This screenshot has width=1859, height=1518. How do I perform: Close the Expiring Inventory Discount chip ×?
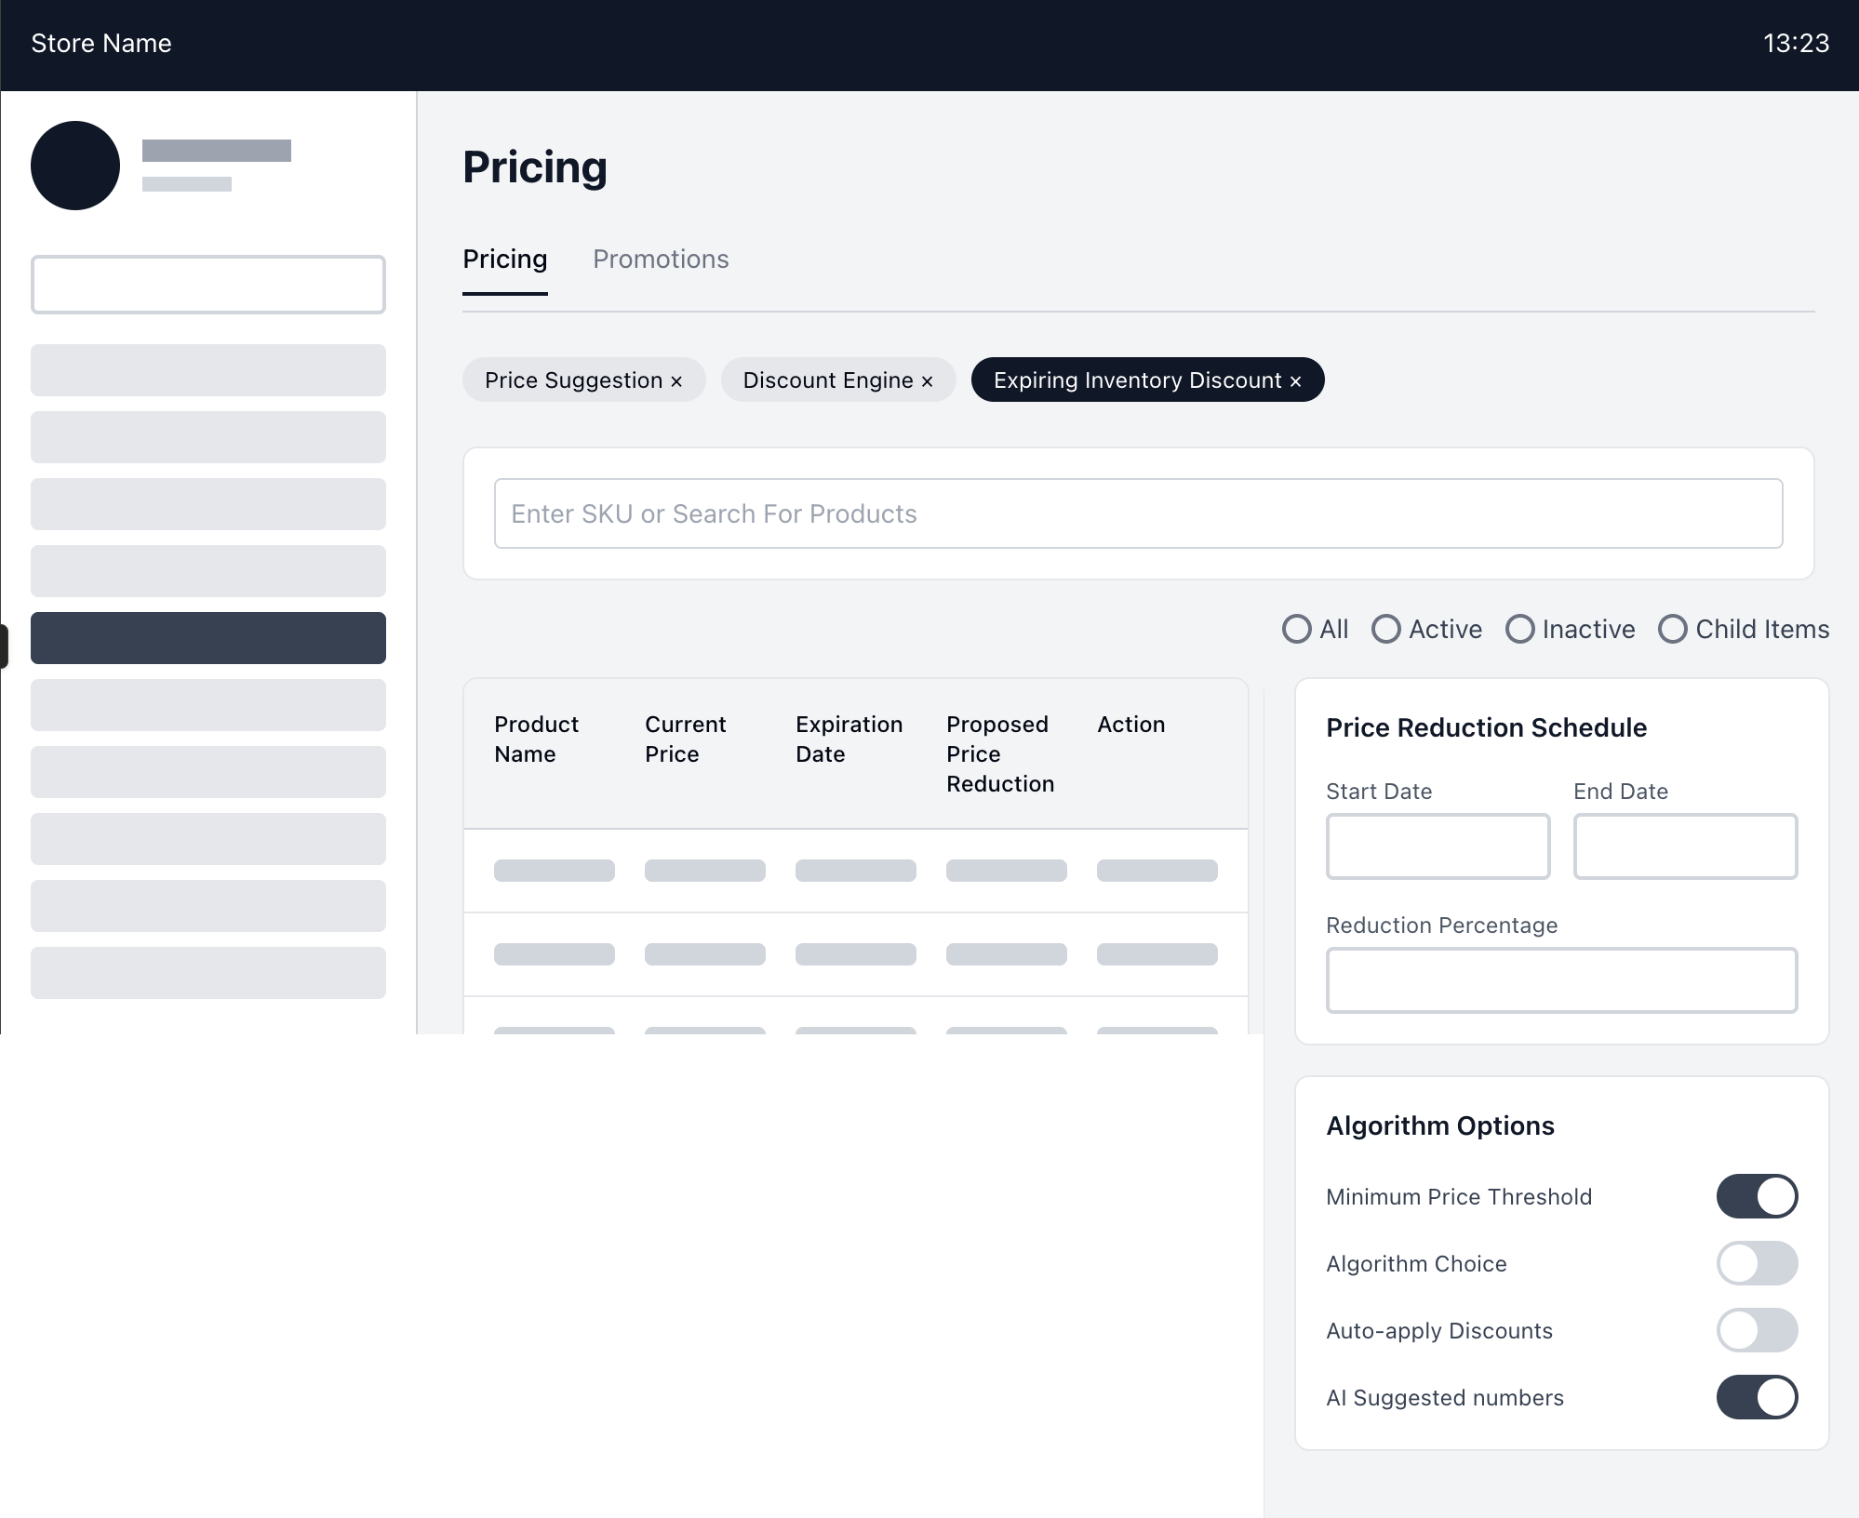point(1295,381)
